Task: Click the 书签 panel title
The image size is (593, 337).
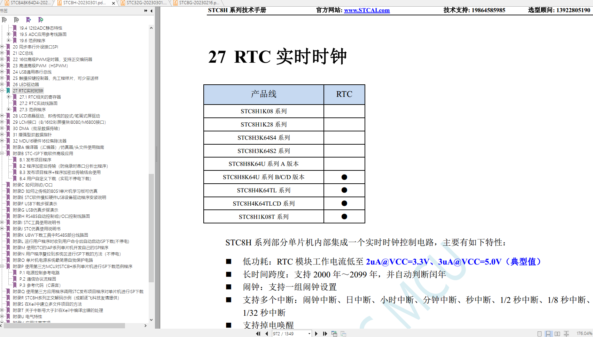Action: [4, 11]
